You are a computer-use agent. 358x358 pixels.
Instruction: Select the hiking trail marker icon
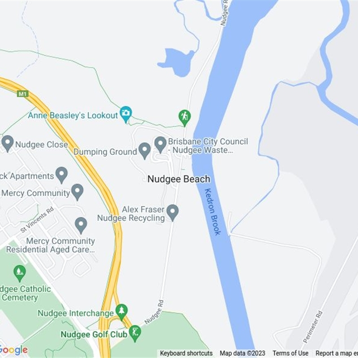pos(184,118)
